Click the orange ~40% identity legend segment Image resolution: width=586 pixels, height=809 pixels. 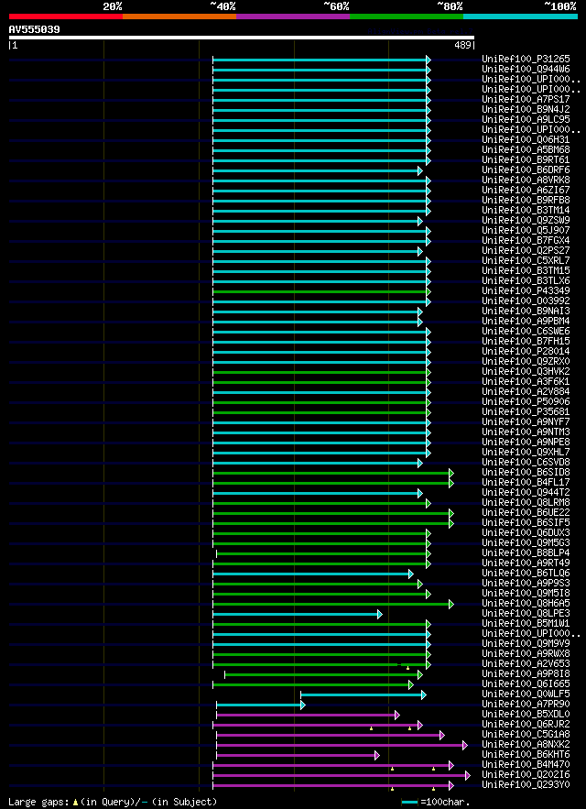pos(179,16)
